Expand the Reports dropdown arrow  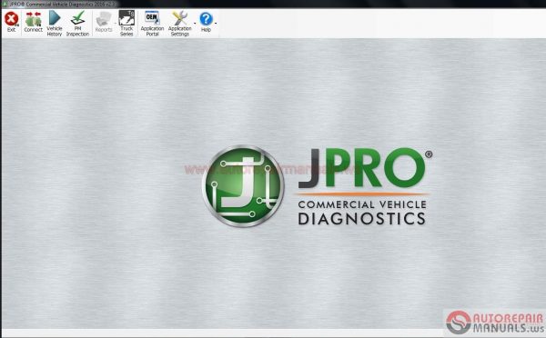click(x=116, y=24)
